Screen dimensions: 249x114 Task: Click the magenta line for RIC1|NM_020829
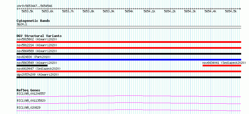tap(129, 110)
